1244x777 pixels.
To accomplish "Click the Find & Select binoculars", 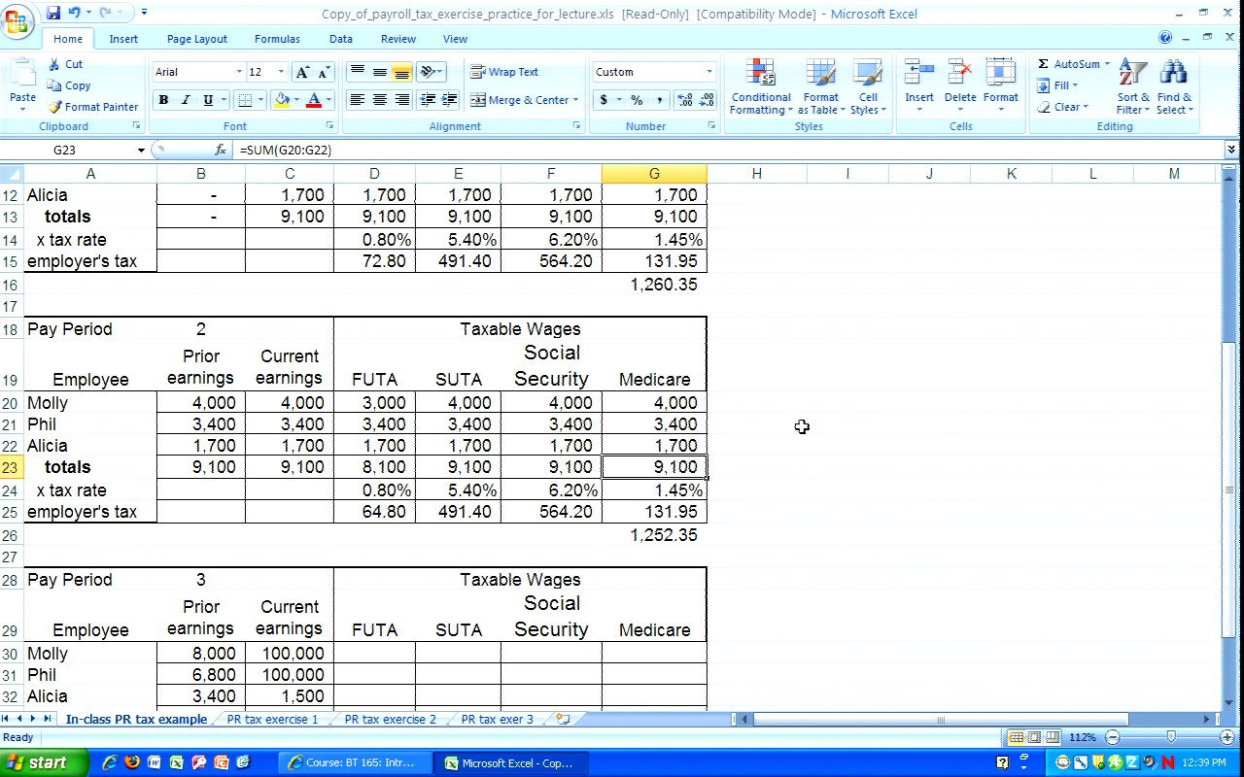I will (1174, 86).
